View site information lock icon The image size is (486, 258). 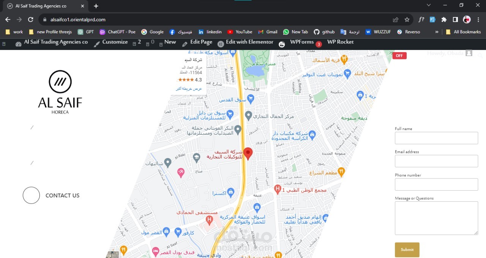click(x=45, y=20)
